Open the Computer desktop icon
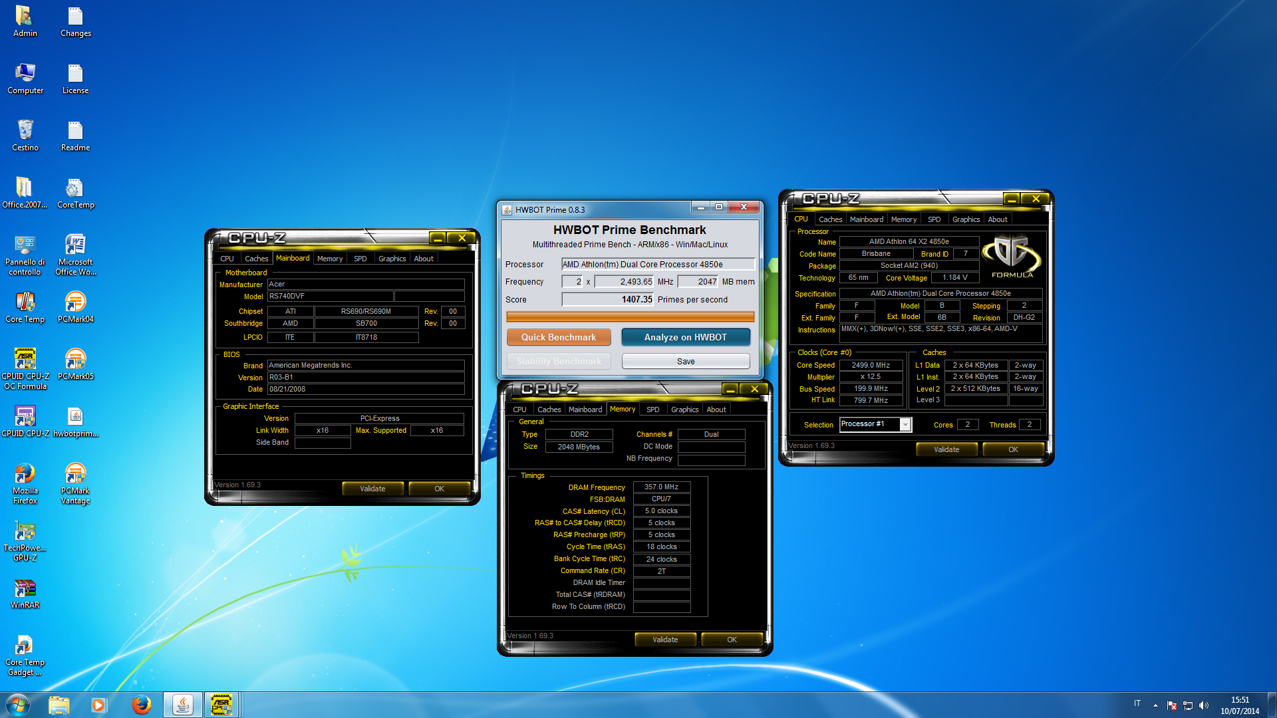Viewport: 1277px width, 718px height. (x=25, y=78)
